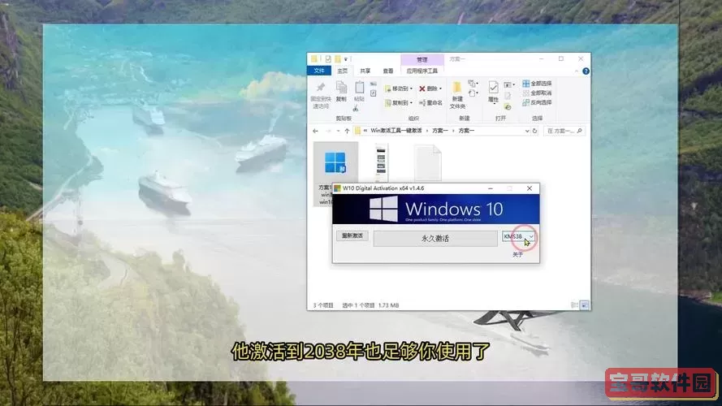Screen dimensions: 722x406
Task: Open the 复制到 (Copy to) dropdown
Action: [398, 102]
